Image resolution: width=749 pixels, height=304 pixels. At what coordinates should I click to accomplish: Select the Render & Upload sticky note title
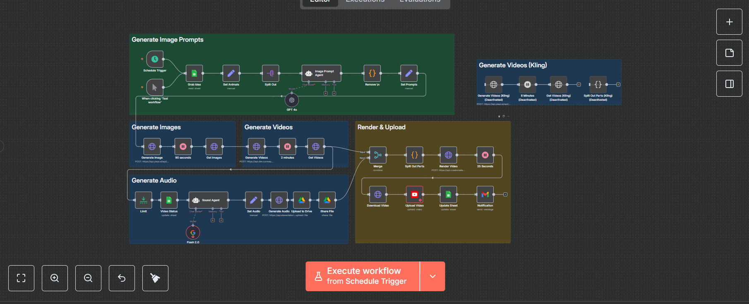(x=382, y=127)
